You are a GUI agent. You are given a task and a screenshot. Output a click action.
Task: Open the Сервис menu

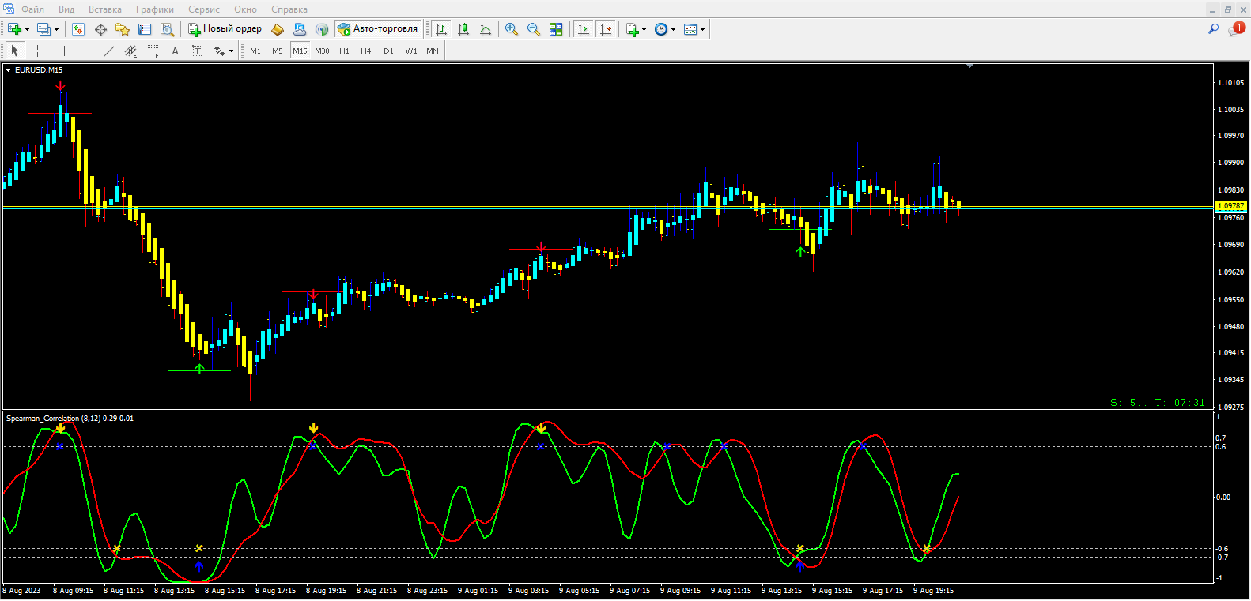point(204,9)
